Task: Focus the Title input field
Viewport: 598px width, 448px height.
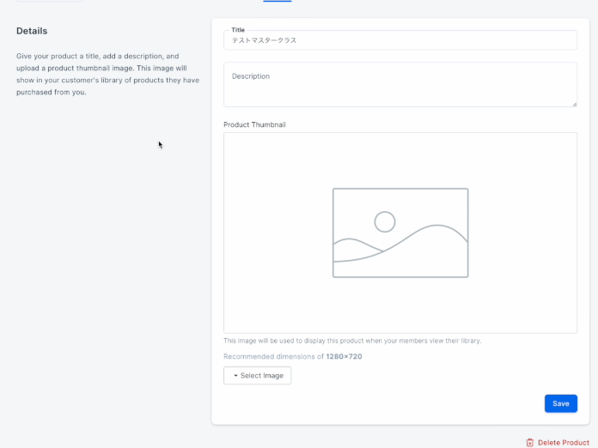Action: click(x=400, y=40)
